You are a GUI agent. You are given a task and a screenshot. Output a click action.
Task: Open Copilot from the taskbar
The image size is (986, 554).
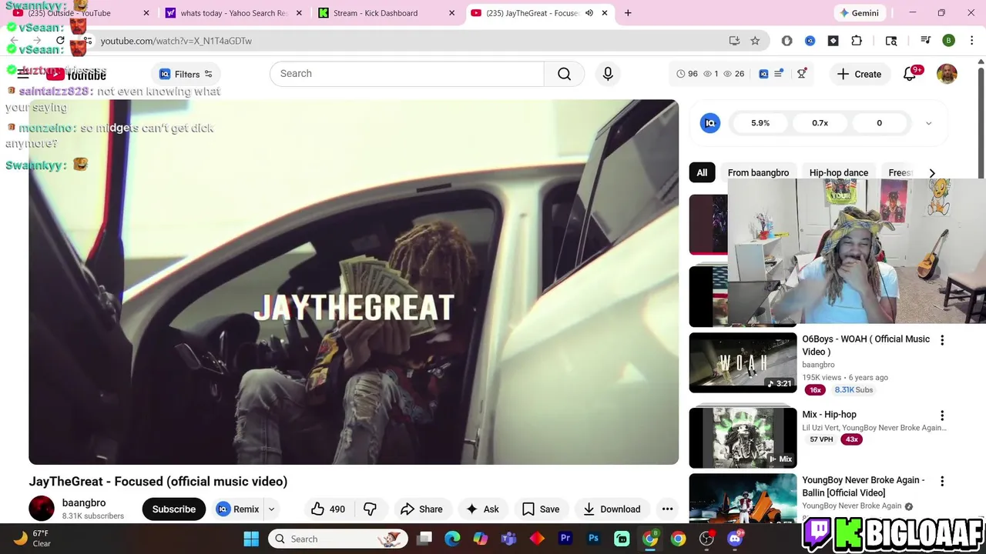point(481,539)
